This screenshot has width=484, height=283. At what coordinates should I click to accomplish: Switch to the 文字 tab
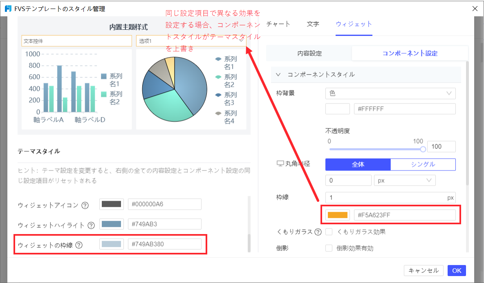click(313, 24)
